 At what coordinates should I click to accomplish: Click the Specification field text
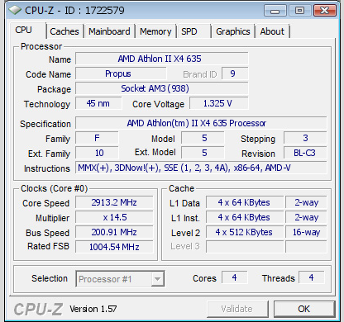point(201,123)
